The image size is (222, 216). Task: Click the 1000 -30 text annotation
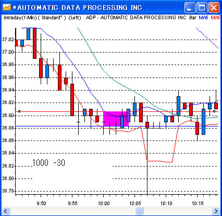[48, 163]
